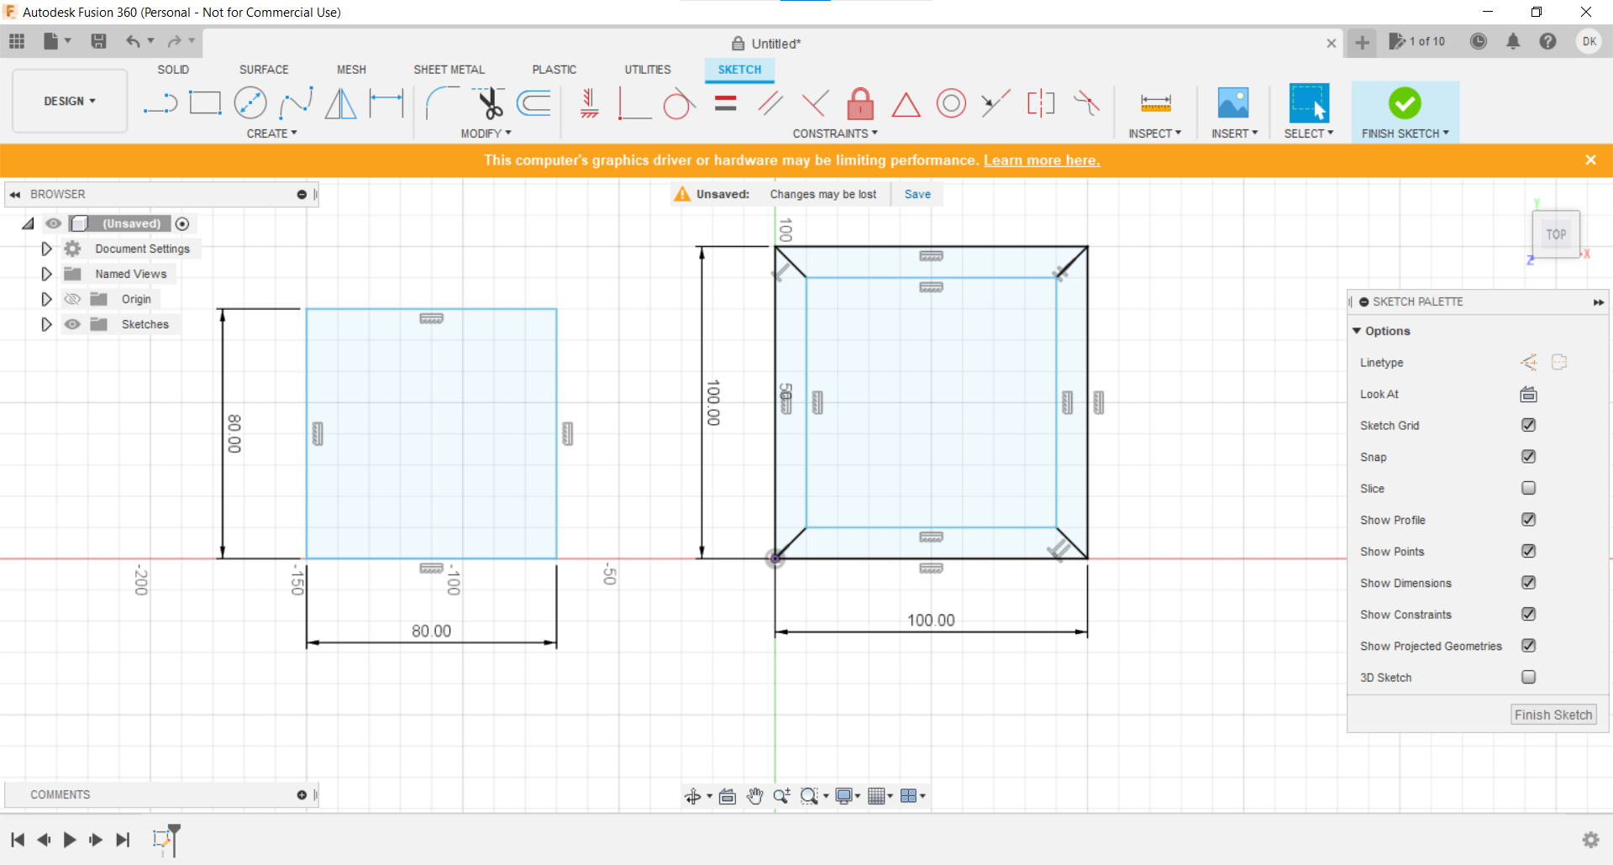Click the Save disk icon
Image resolution: width=1613 pixels, height=865 pixels.
(98, 41)
